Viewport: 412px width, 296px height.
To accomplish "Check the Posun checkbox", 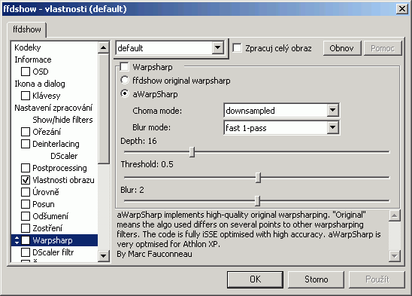I will [x=26, y=204].
